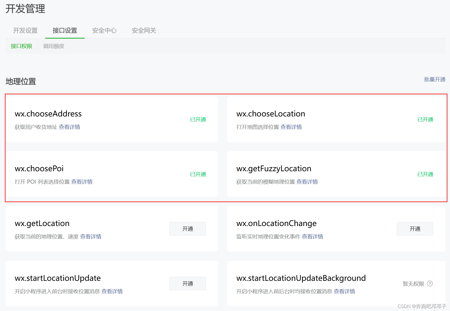Switch to the 开发设置 tab
The height and width of the screenshot is (311, 450).
[x=25, y=30]
